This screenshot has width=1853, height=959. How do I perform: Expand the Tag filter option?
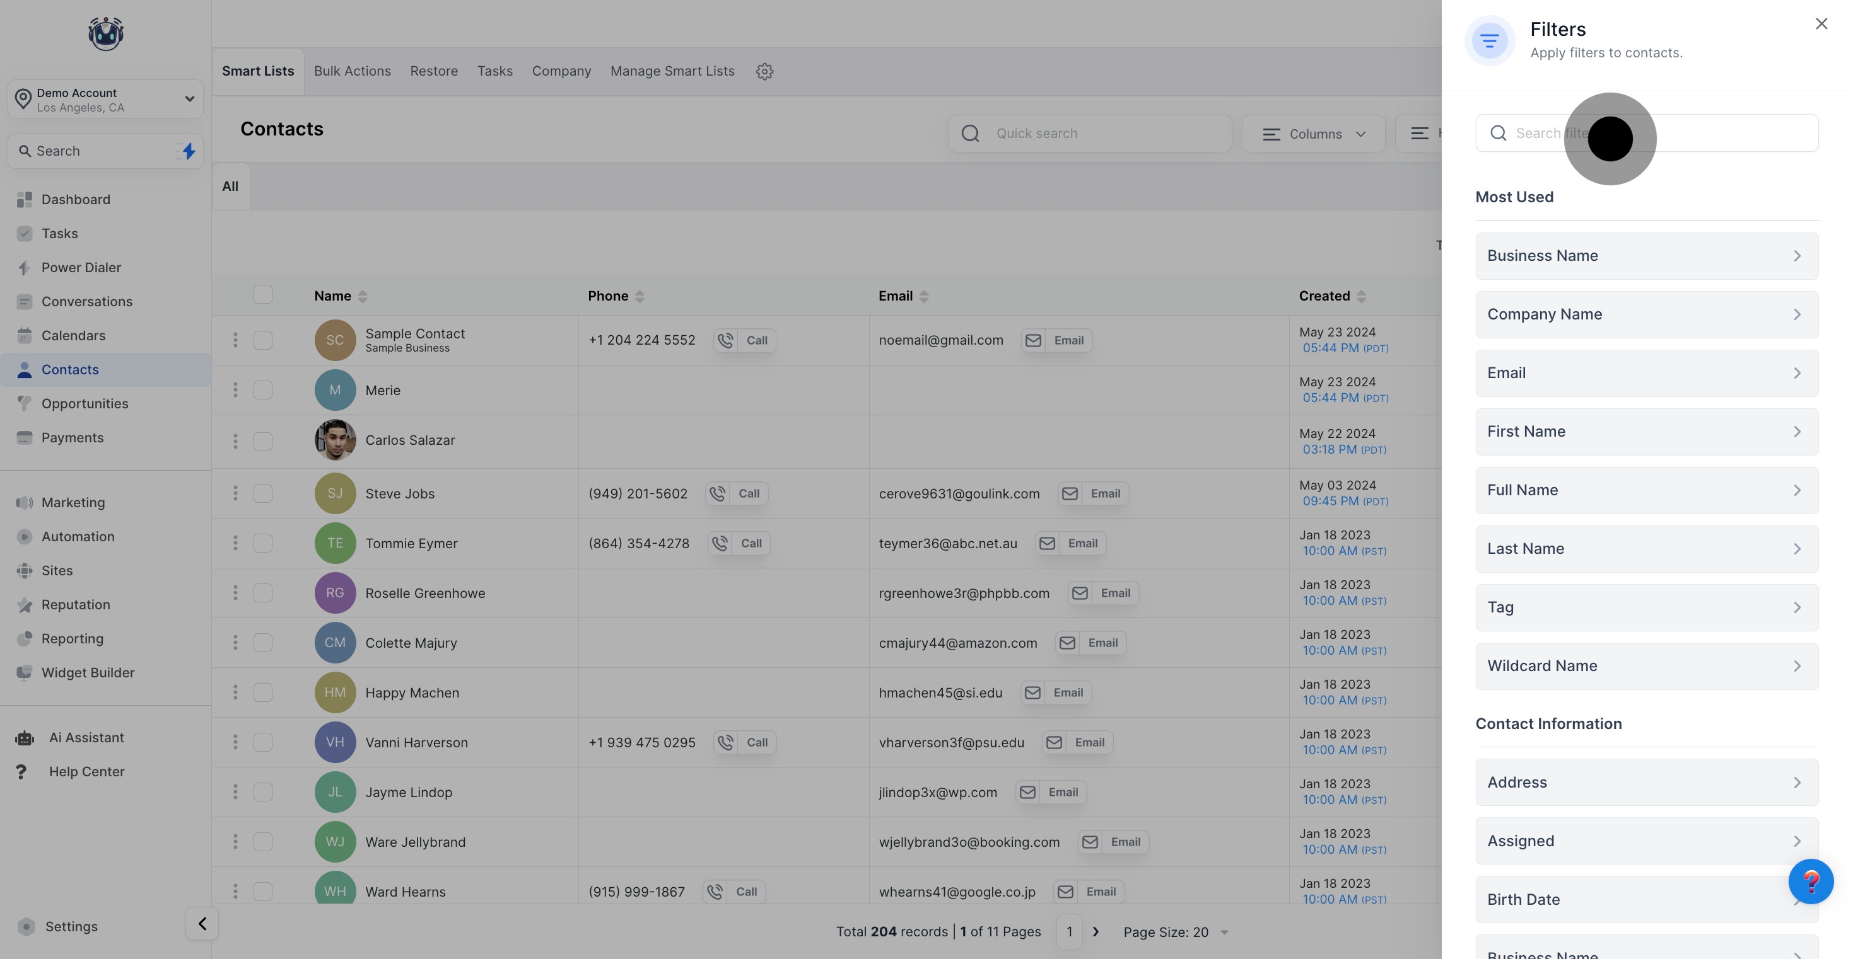pos(1646,607)
